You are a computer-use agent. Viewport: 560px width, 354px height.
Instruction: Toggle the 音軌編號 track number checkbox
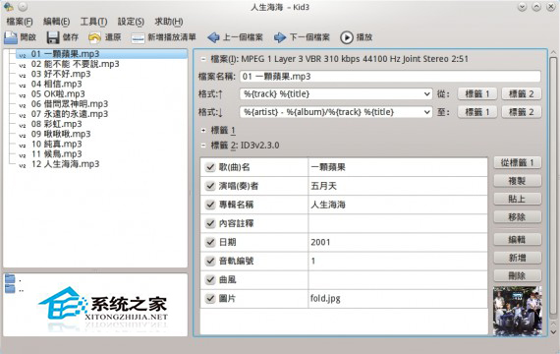click(210, 261)
